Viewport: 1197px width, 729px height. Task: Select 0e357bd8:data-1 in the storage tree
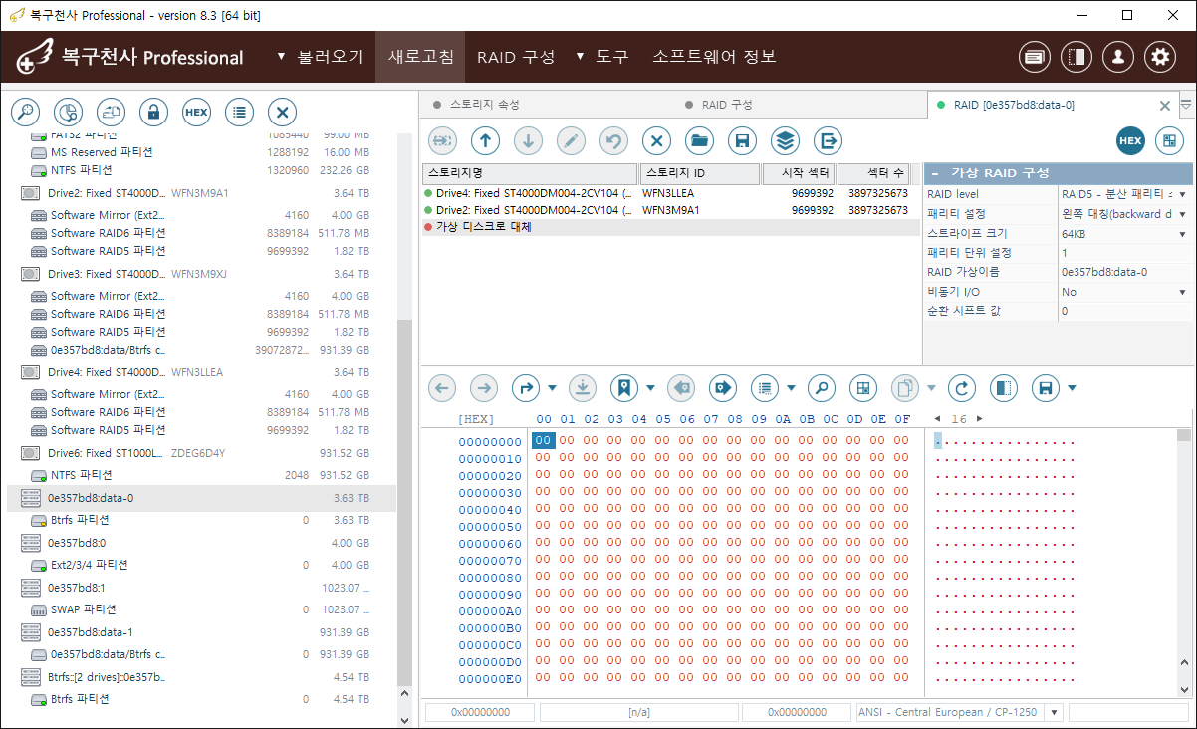point(91,632)
